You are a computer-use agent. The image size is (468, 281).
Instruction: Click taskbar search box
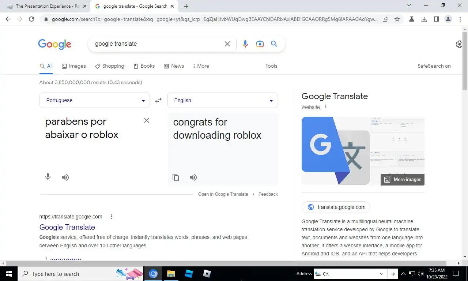click(x=80, y=274)
